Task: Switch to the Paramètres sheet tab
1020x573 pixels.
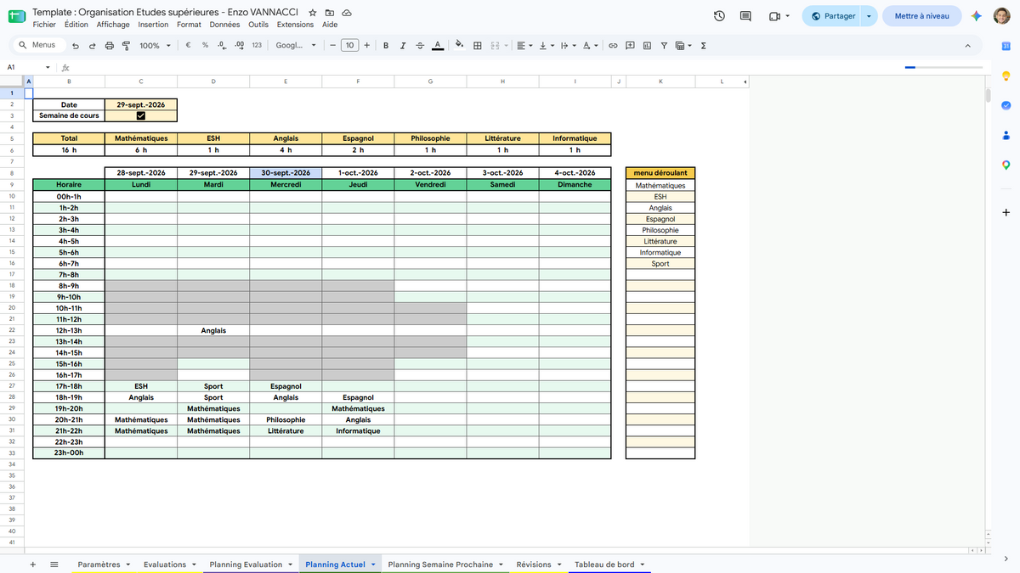Action: 99,565
